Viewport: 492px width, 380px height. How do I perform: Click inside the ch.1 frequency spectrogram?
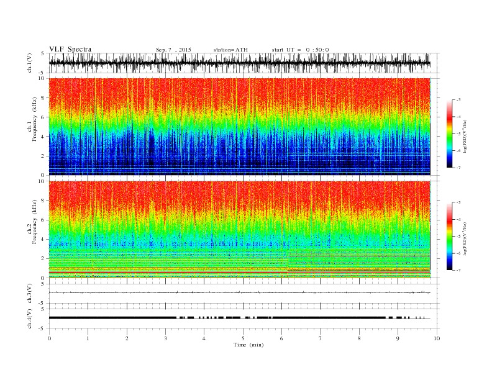[x=240, y=127]
